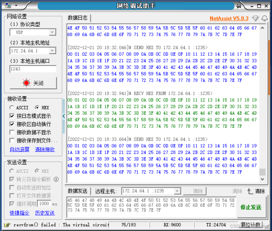
Task: Open the UDP protocol type dropdown
Action: 52,32
